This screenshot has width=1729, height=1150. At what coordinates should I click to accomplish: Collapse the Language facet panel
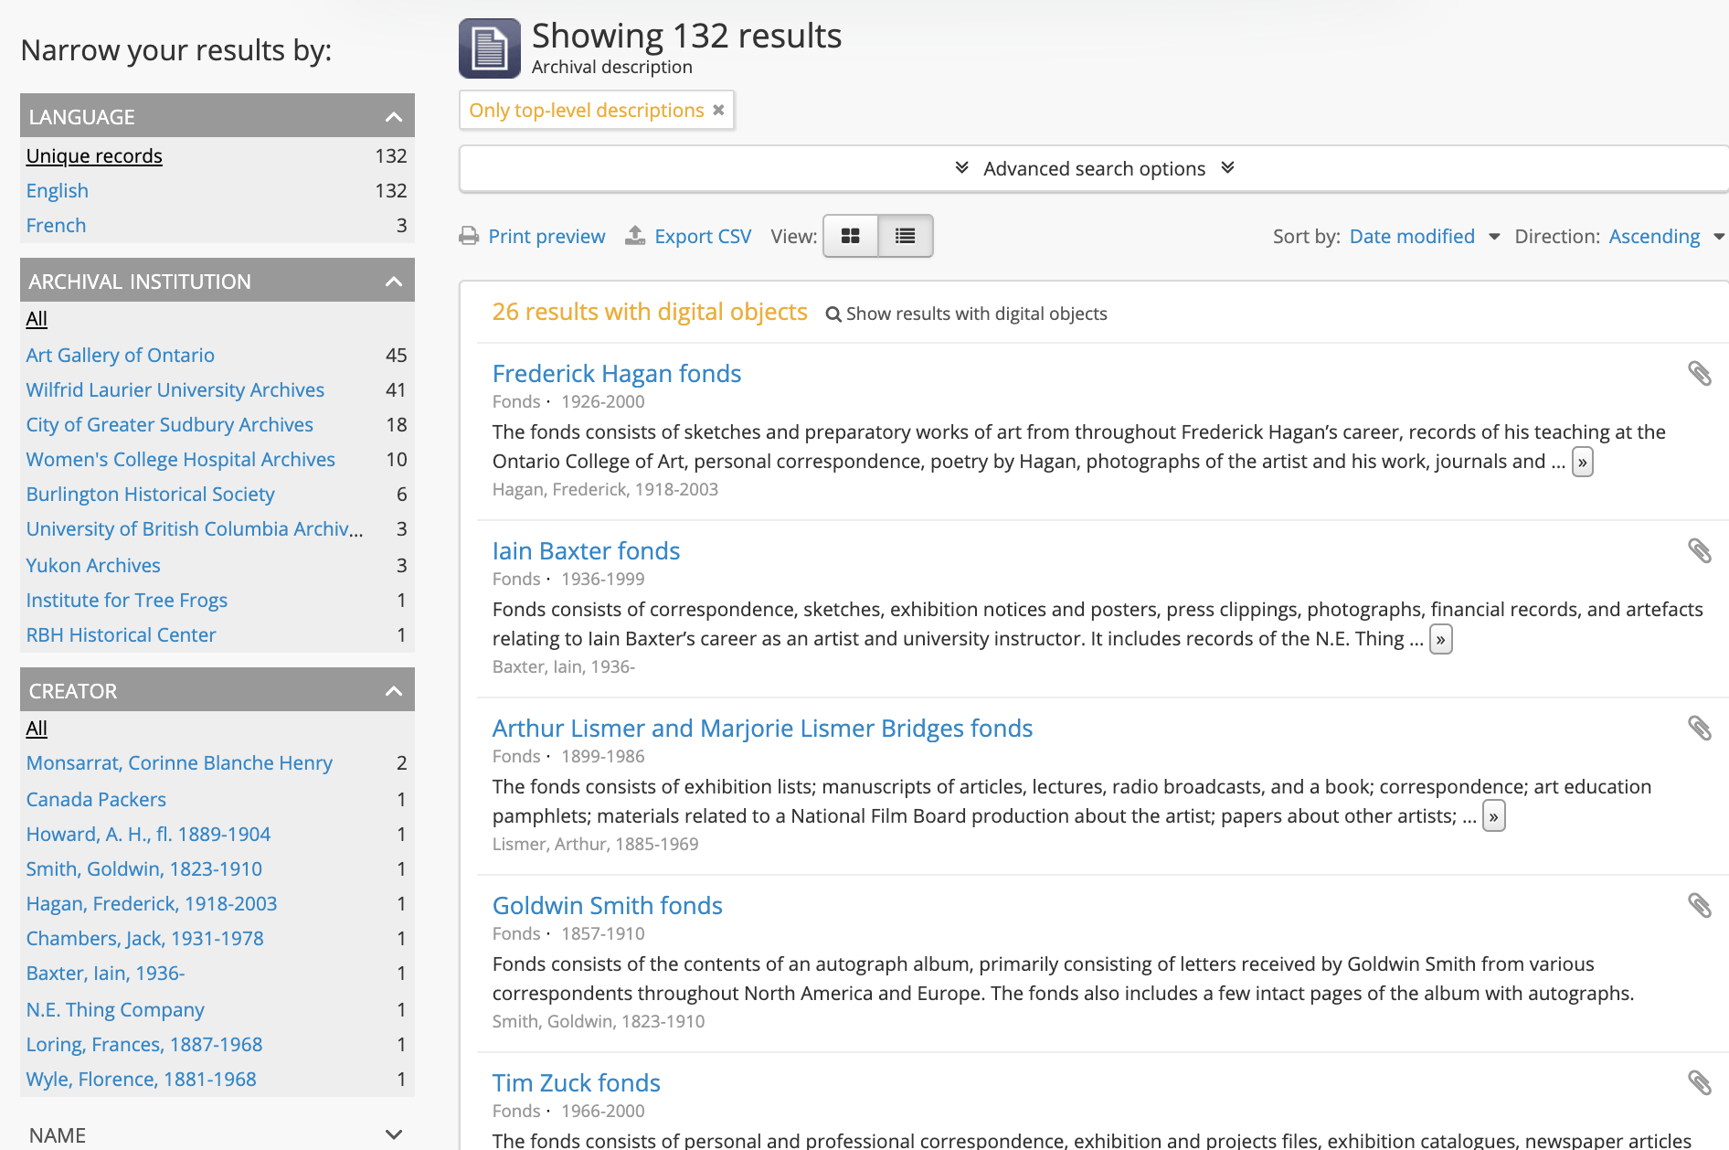(394, 117)
